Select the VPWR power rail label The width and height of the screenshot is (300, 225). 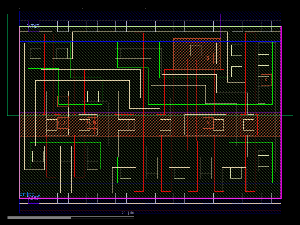tap(33, 25)
